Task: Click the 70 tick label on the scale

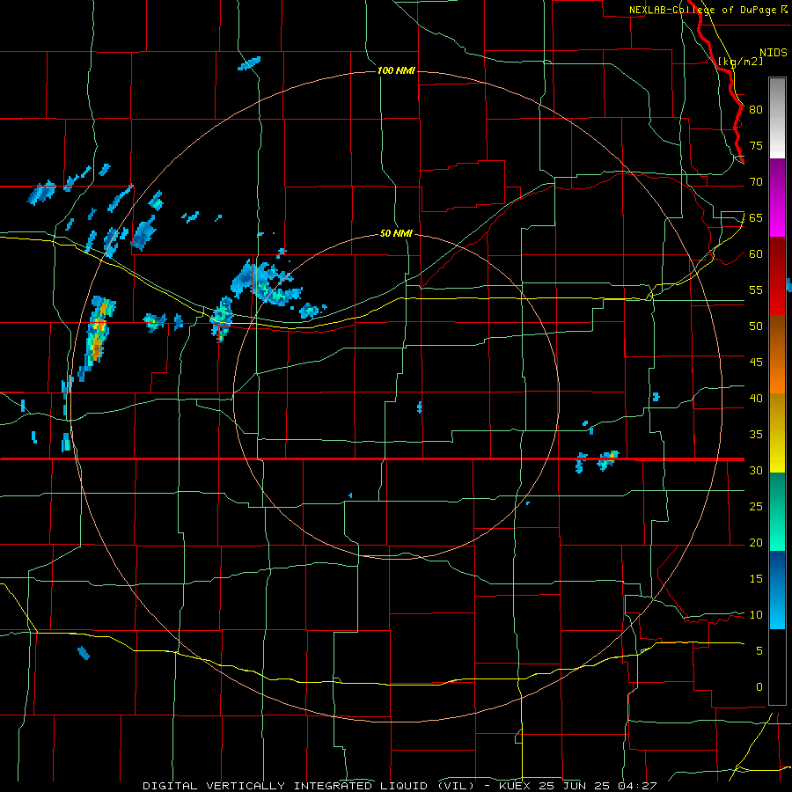Action: click(x=756, y=182)
